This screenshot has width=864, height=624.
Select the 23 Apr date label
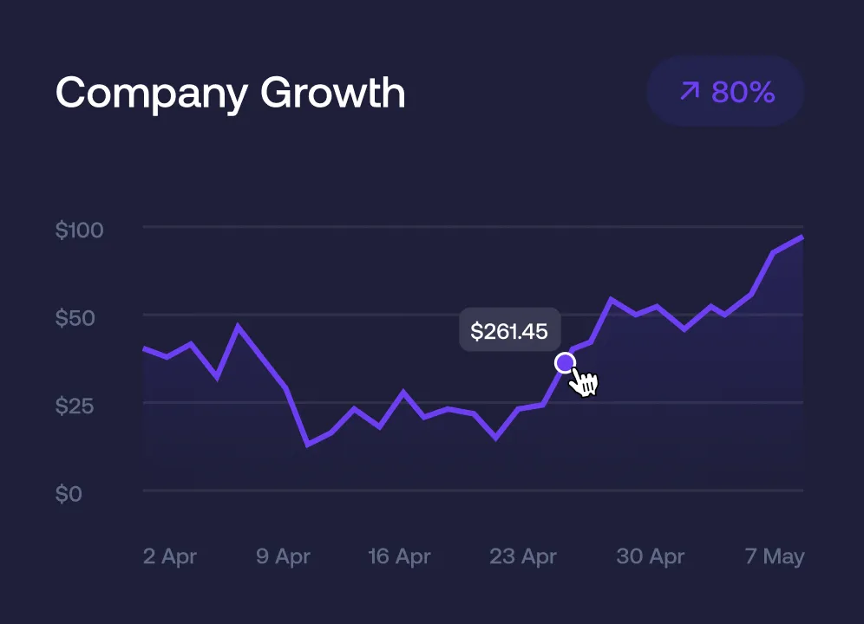coord(522,556)
